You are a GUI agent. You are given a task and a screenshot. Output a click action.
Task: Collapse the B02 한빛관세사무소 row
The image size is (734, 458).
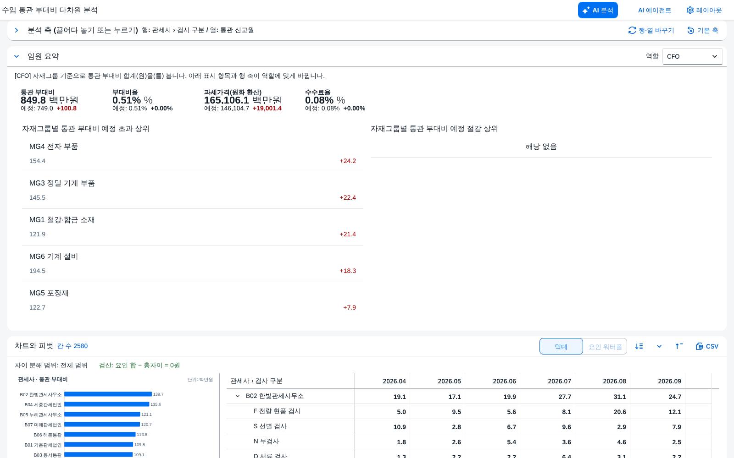click(238, 396)
